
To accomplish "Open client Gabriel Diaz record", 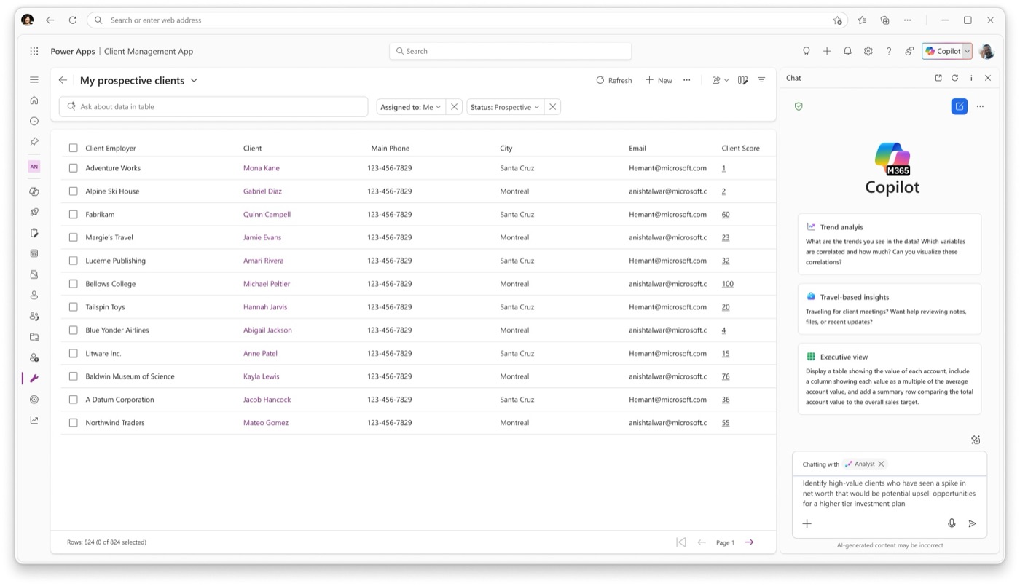I will (262, 191).
